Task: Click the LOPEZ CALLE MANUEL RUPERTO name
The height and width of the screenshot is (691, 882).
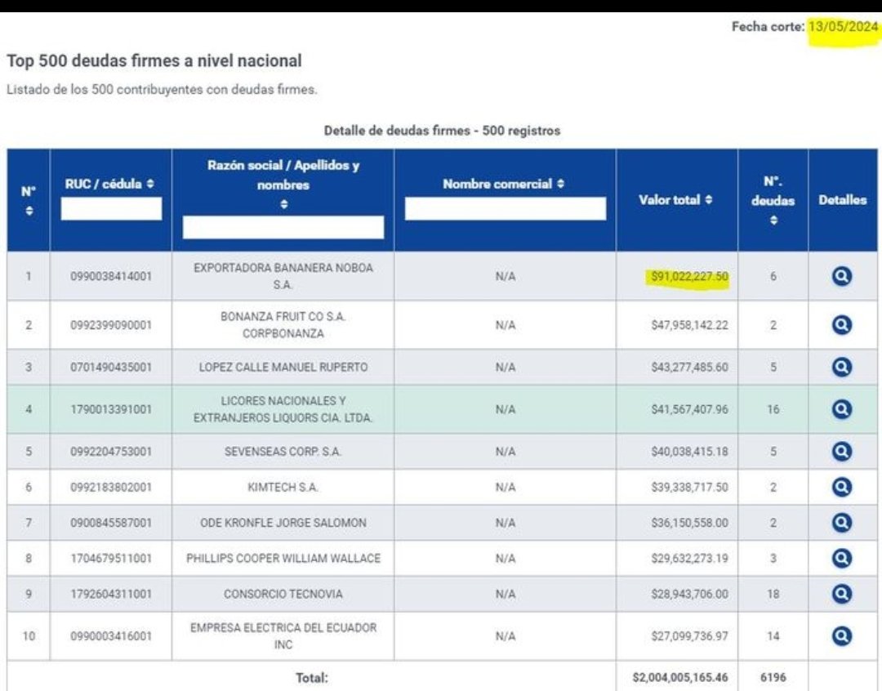Action: [x=283, y=368]
